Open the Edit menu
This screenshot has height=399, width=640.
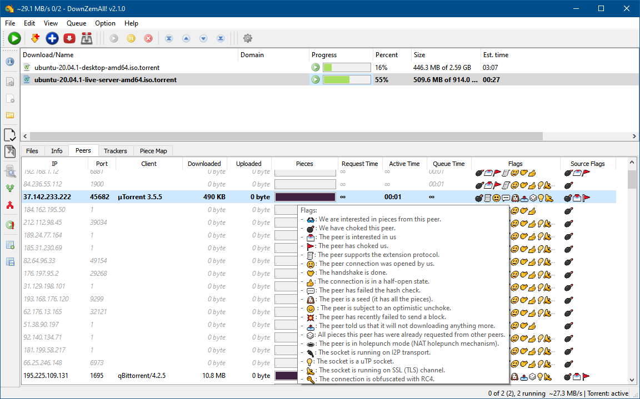coord(29,23)
